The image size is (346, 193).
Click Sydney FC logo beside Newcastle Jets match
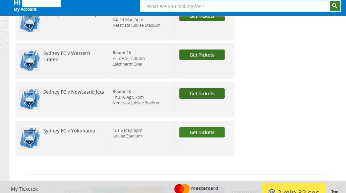[30, 99]
